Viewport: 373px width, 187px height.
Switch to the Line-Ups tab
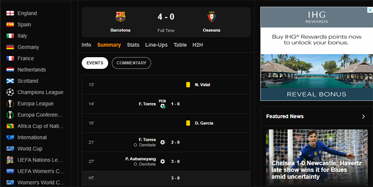pyautogui.click(x=156, y=45)
